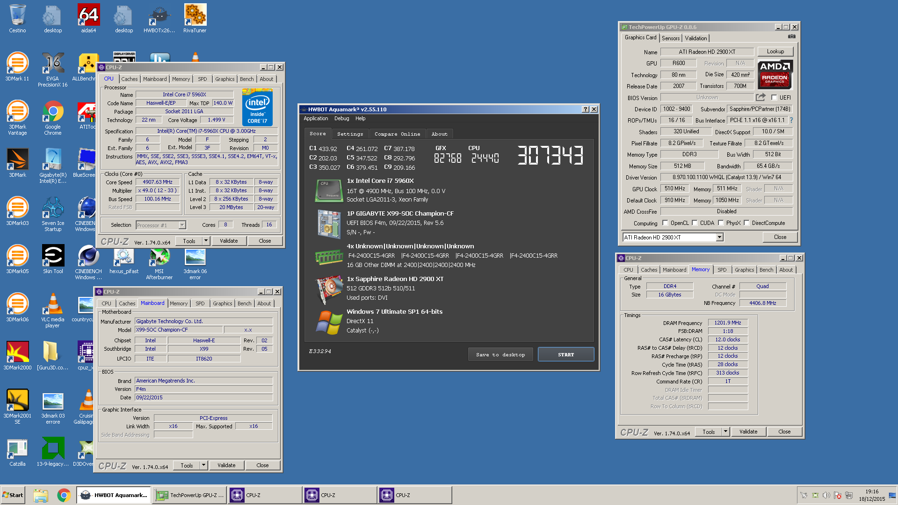Click Validate in the CPU-Z CPU window
The width and height of the screenshot is (898, 505).
tap(229, 241)
